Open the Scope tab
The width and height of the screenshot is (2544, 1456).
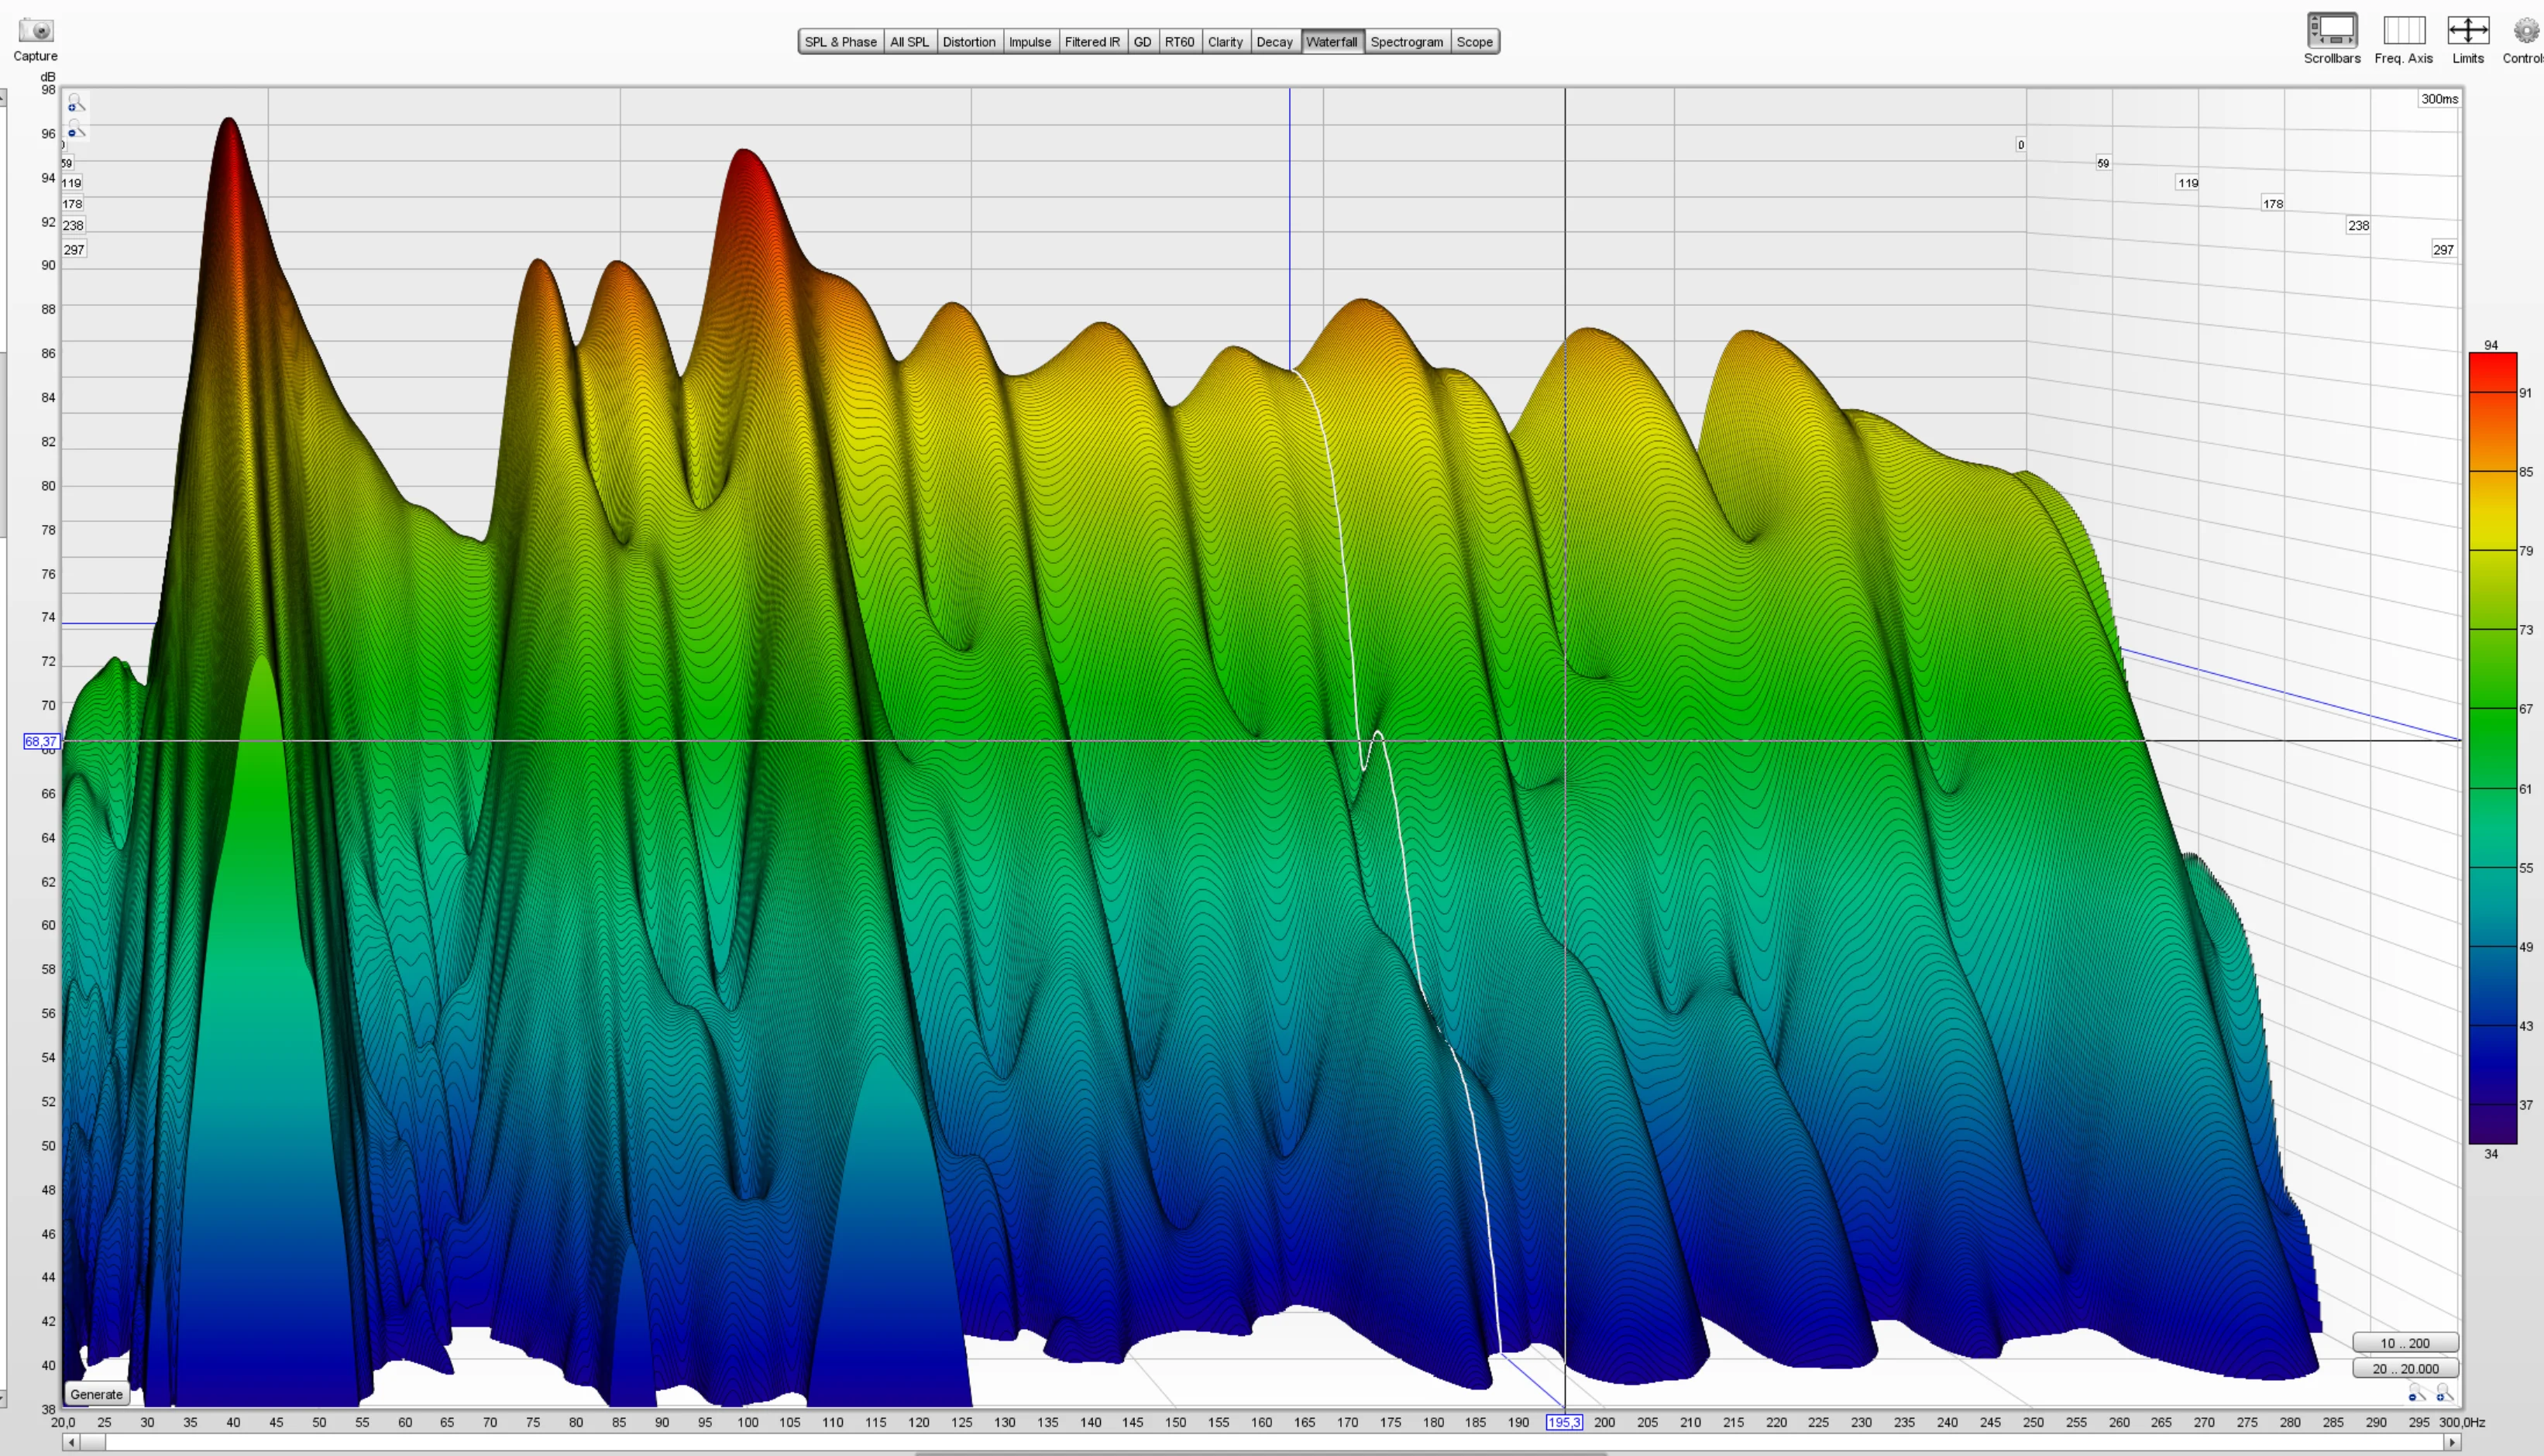point(1474,42)
